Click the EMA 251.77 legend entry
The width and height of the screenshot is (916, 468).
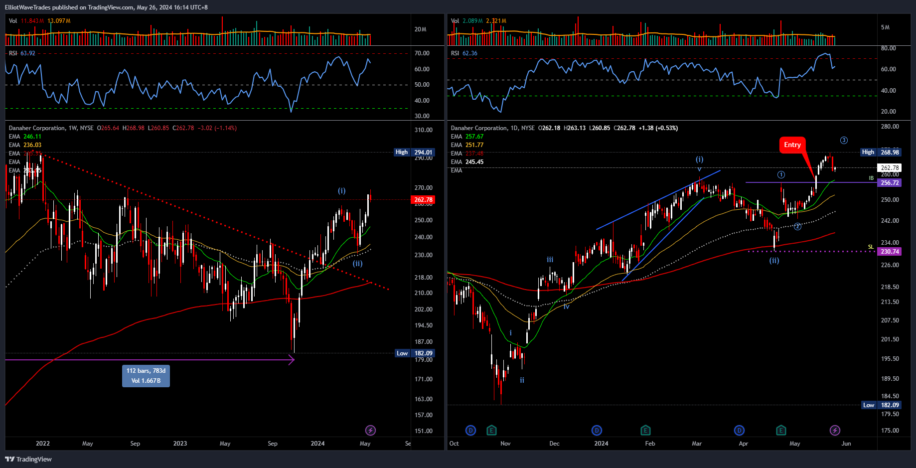point(467,145)
